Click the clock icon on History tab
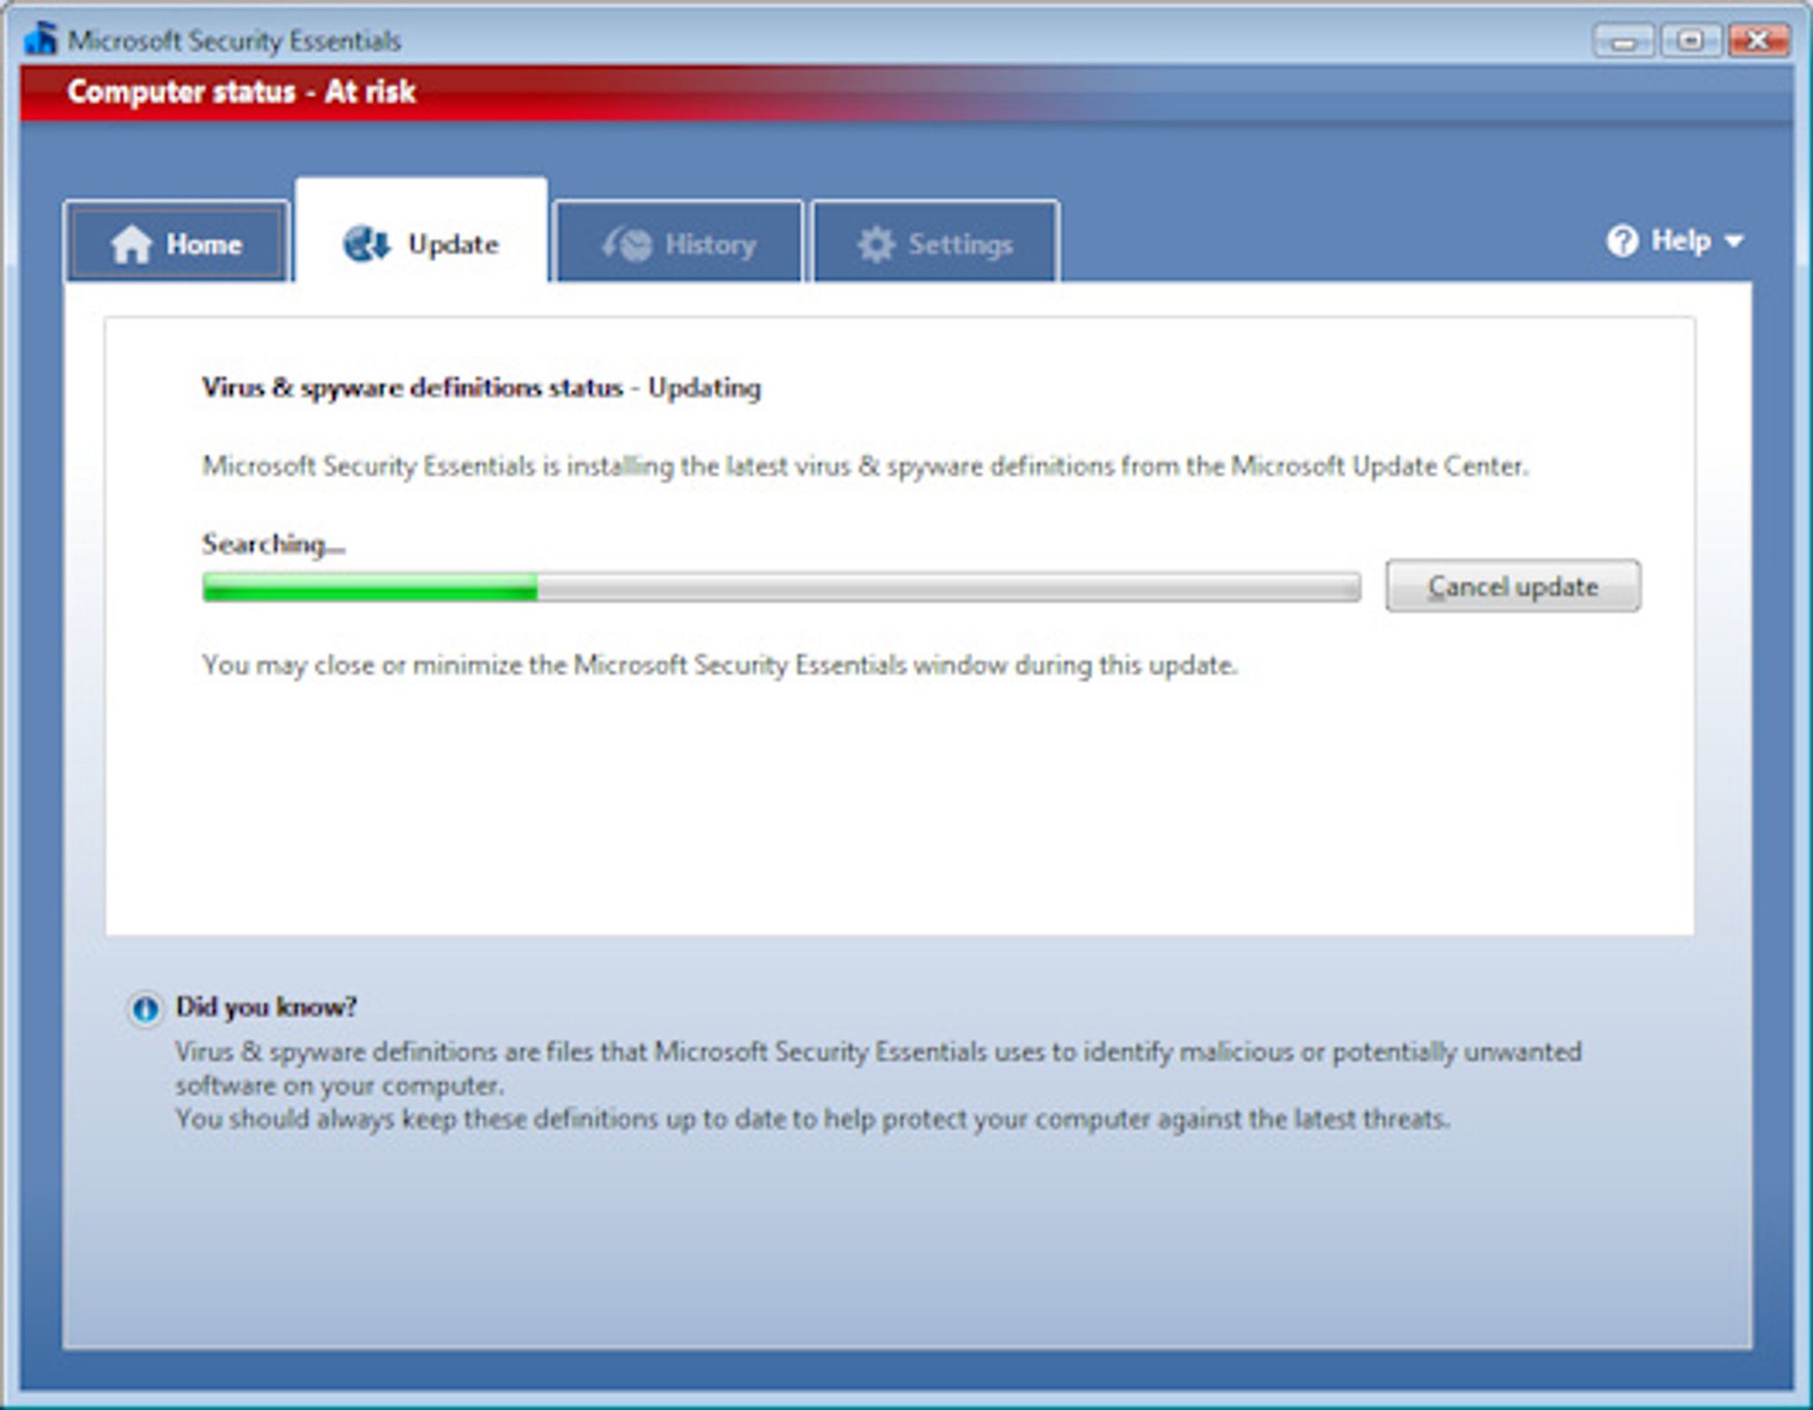Image resolution: width=1813 pixels, height=1410 pixels. coord(627,244)
